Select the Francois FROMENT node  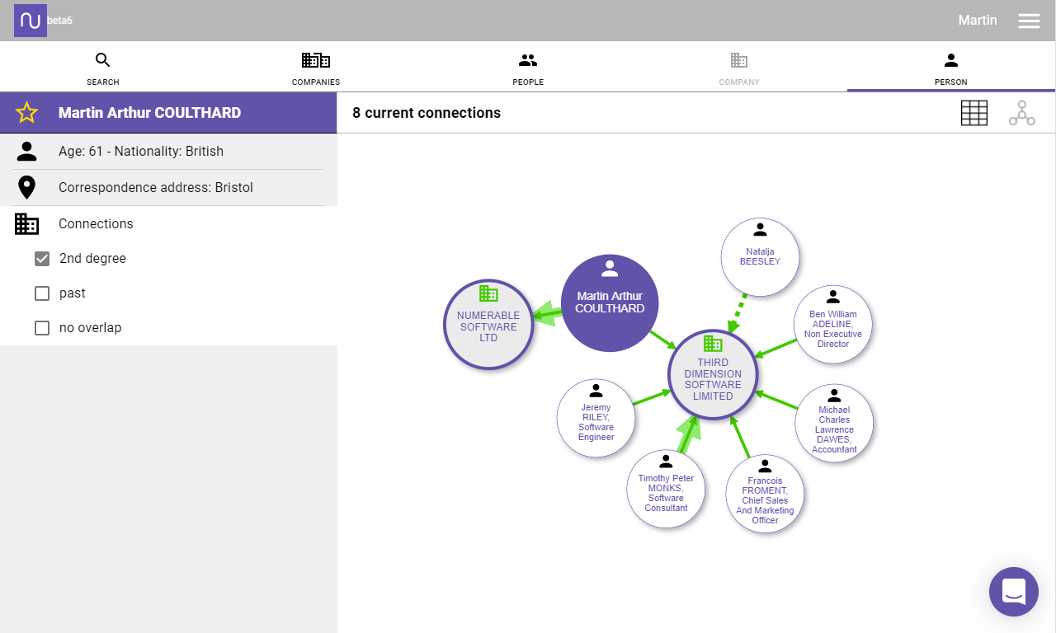(765, 494)
